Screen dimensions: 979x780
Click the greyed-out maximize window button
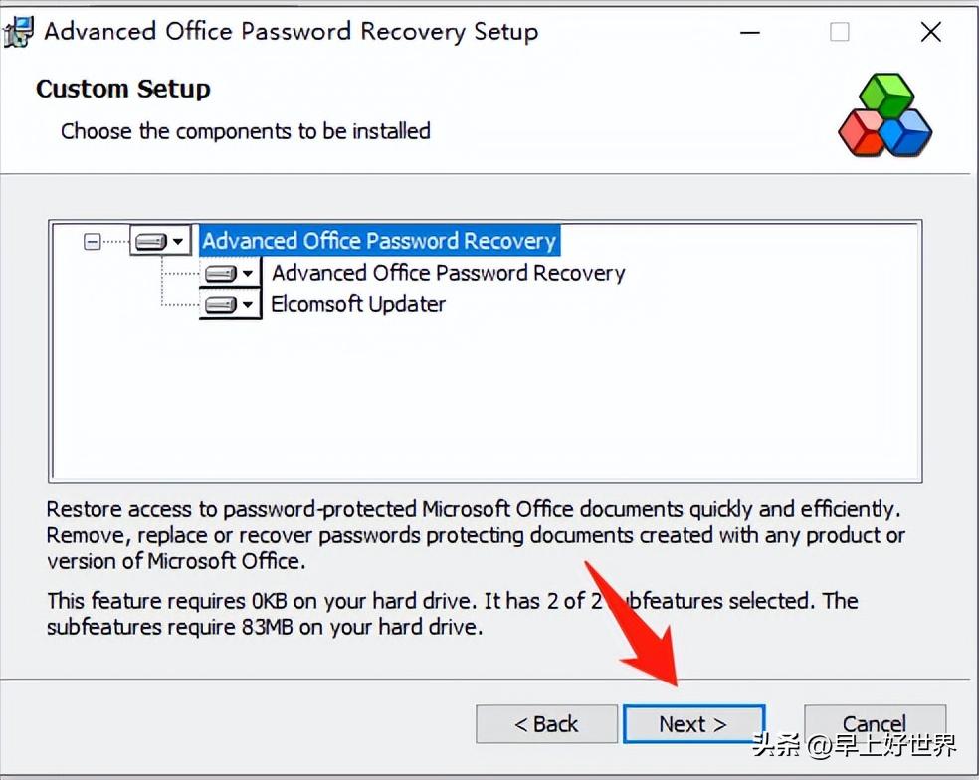(839, 32)
